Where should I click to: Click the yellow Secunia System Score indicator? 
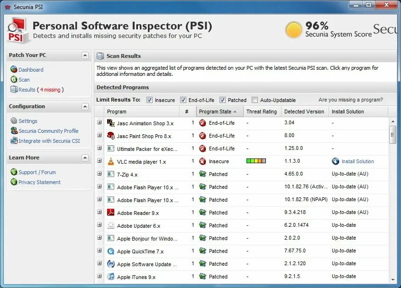(x=293, y=30)
